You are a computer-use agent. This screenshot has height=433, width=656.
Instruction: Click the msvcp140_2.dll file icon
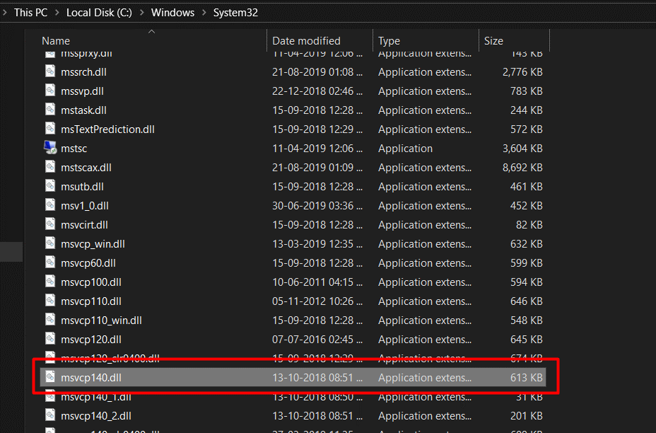point(50,415)
